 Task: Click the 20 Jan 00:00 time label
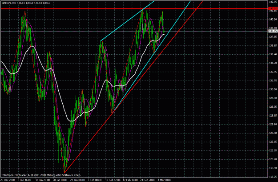pyautogui.click(x=60, y=180)
